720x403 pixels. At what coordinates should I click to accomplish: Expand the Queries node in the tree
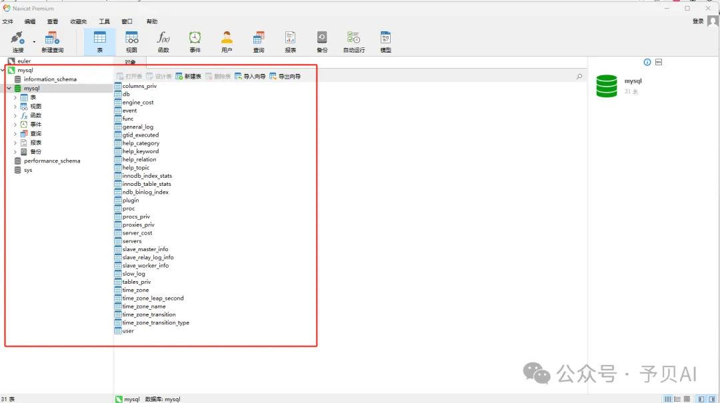[15, 134]
